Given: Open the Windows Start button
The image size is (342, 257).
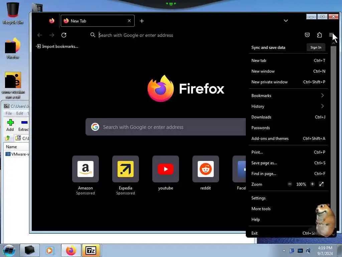Looking at the screenshot, I should click(9, 250).
